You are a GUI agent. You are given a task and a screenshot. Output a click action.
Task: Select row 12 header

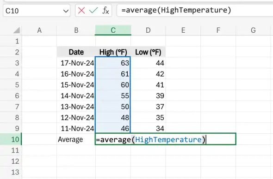(11, 161)
